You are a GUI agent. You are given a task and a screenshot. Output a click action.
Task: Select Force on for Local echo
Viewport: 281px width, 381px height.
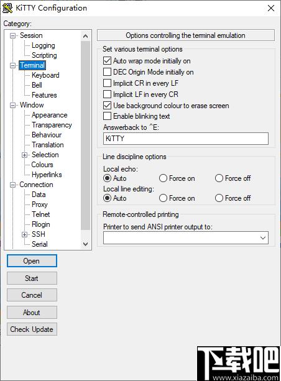(163, 178)
